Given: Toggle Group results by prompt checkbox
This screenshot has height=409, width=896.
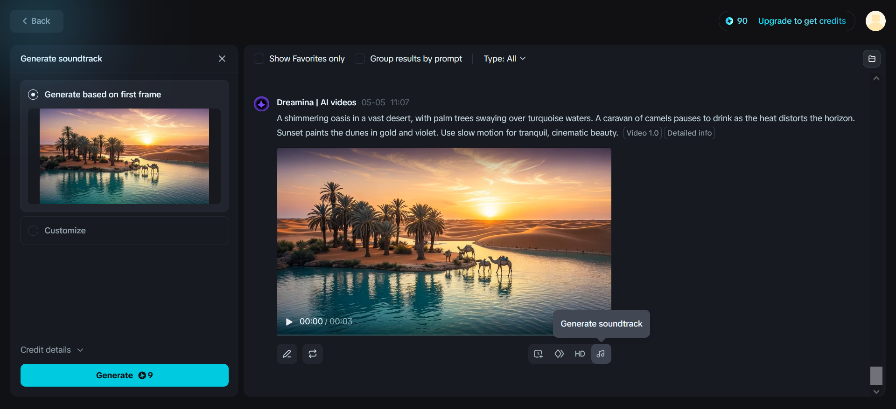Looking at the screenshot, I should 360,59.
